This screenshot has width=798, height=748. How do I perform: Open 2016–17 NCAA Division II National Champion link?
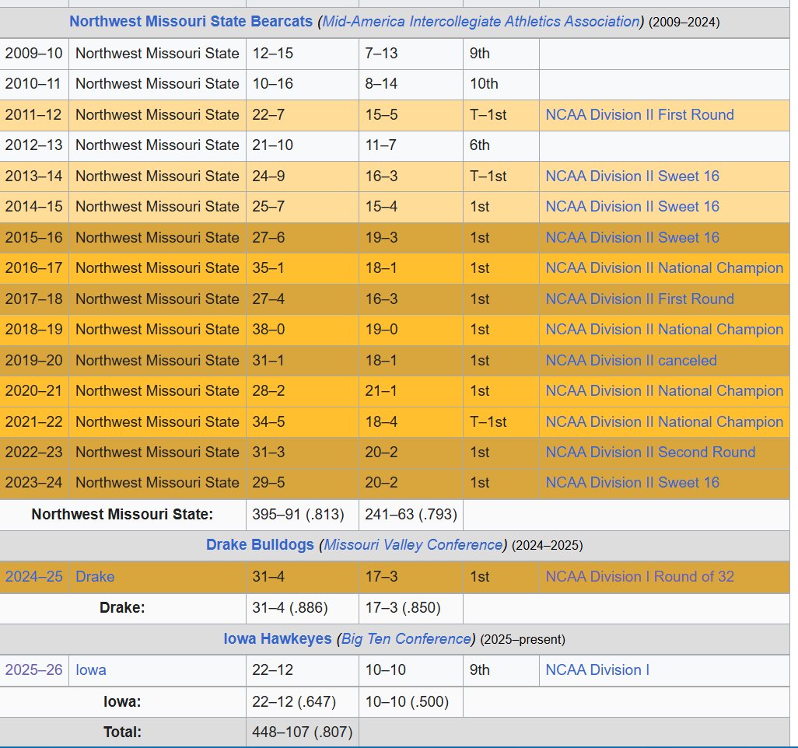pyautogui.click(x=664, y=268)
